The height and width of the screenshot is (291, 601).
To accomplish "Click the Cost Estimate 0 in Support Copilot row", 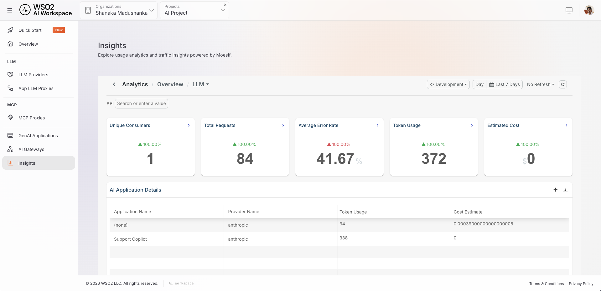I will (455, 238).
